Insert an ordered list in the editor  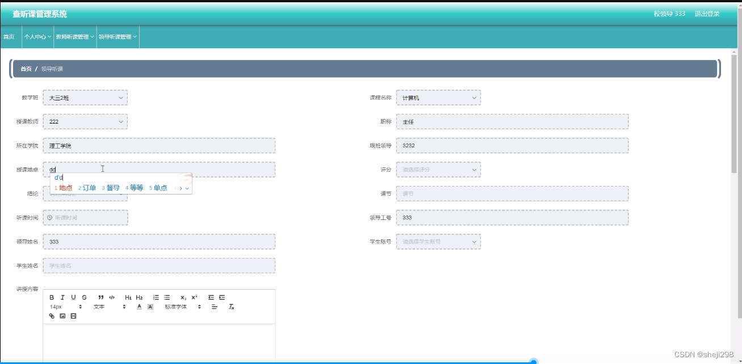pos(156,297)
